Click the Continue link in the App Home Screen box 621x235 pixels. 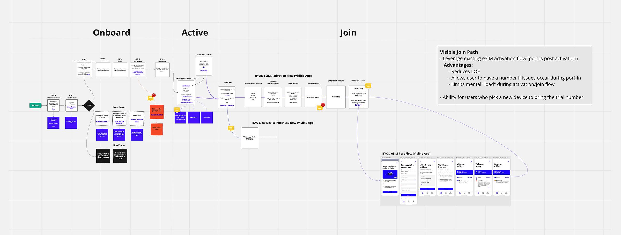pos(359,105)
